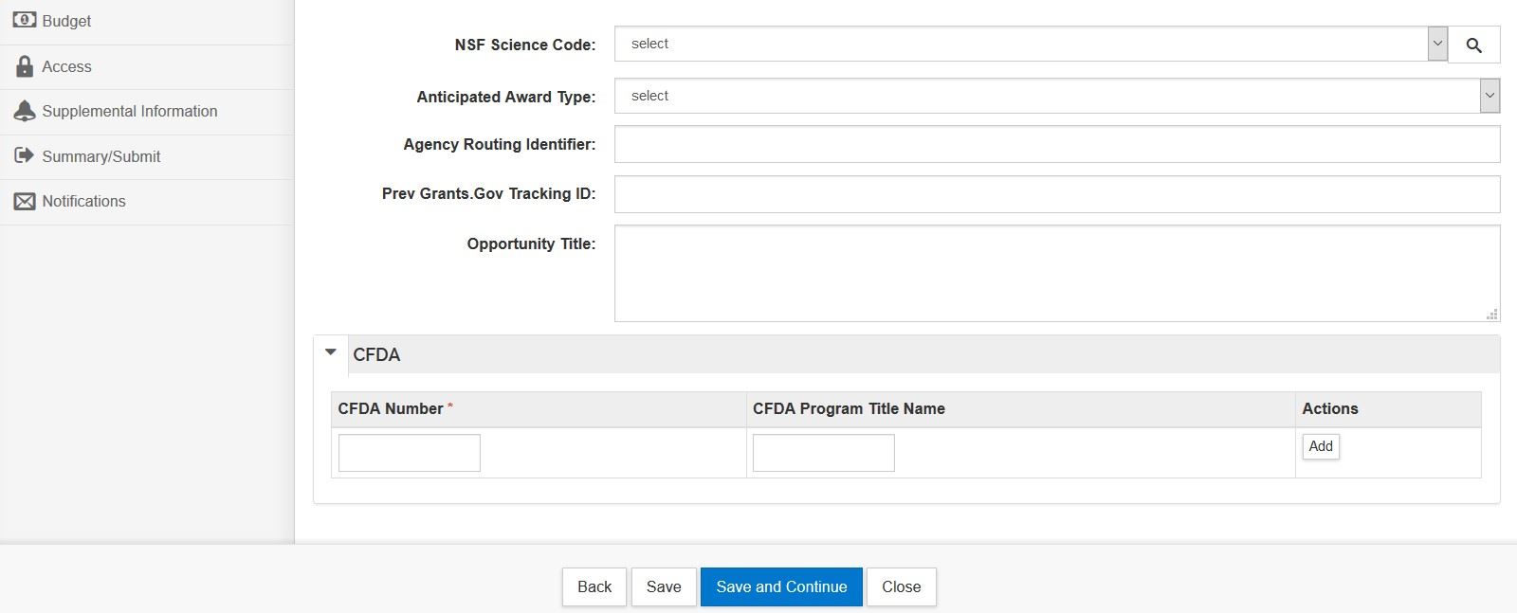Click the Budget money icon in sidebar
The width and height of the screenshot is (1517, 613).
[x=25, y=20]
